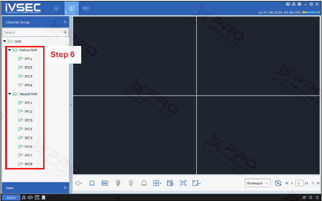Select IPC3 under Dahua NVR

pos(28,76)
